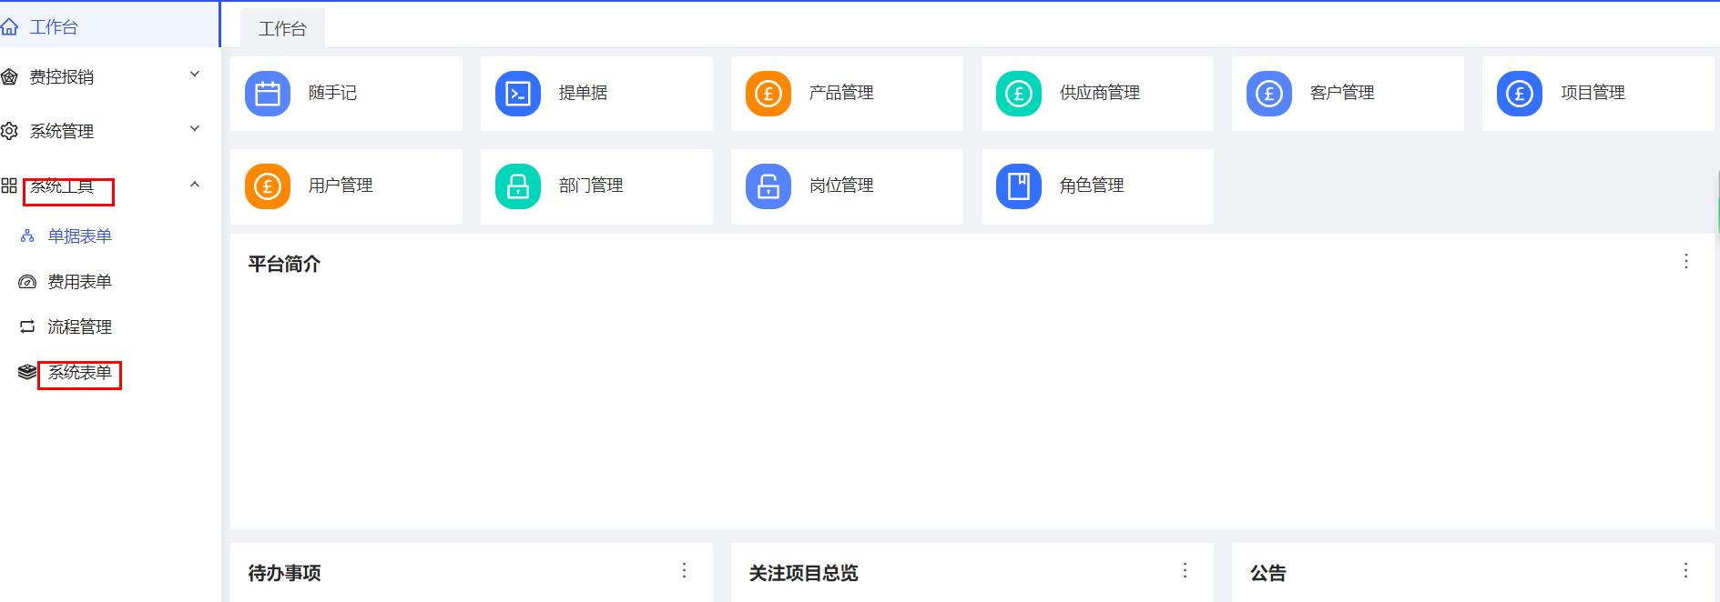
Task: Open 平台简介 more options menu
Action: click(1686, 261)
